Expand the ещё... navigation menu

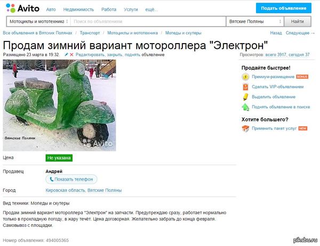[x=151, y=10]
